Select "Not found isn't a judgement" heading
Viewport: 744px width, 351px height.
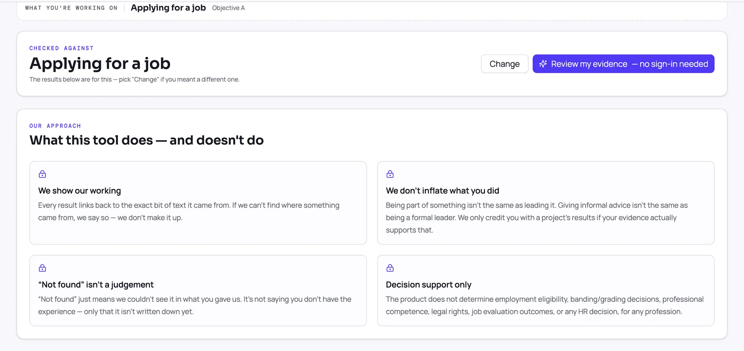click(x=96, y=285)
